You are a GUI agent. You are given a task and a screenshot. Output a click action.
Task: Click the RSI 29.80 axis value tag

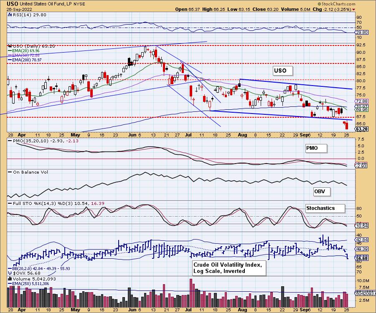(362, 33)
